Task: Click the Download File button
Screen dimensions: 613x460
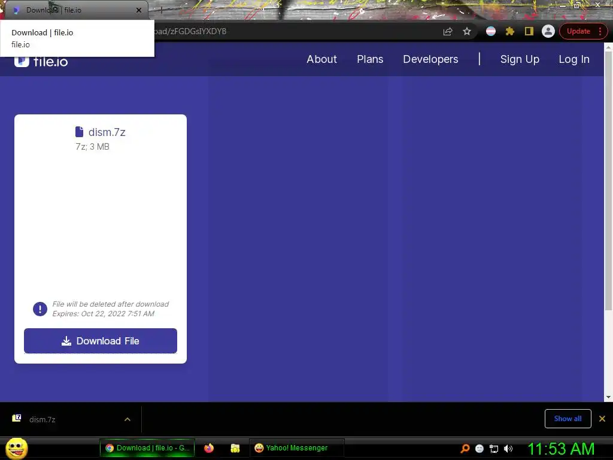Action: (101, 341)
